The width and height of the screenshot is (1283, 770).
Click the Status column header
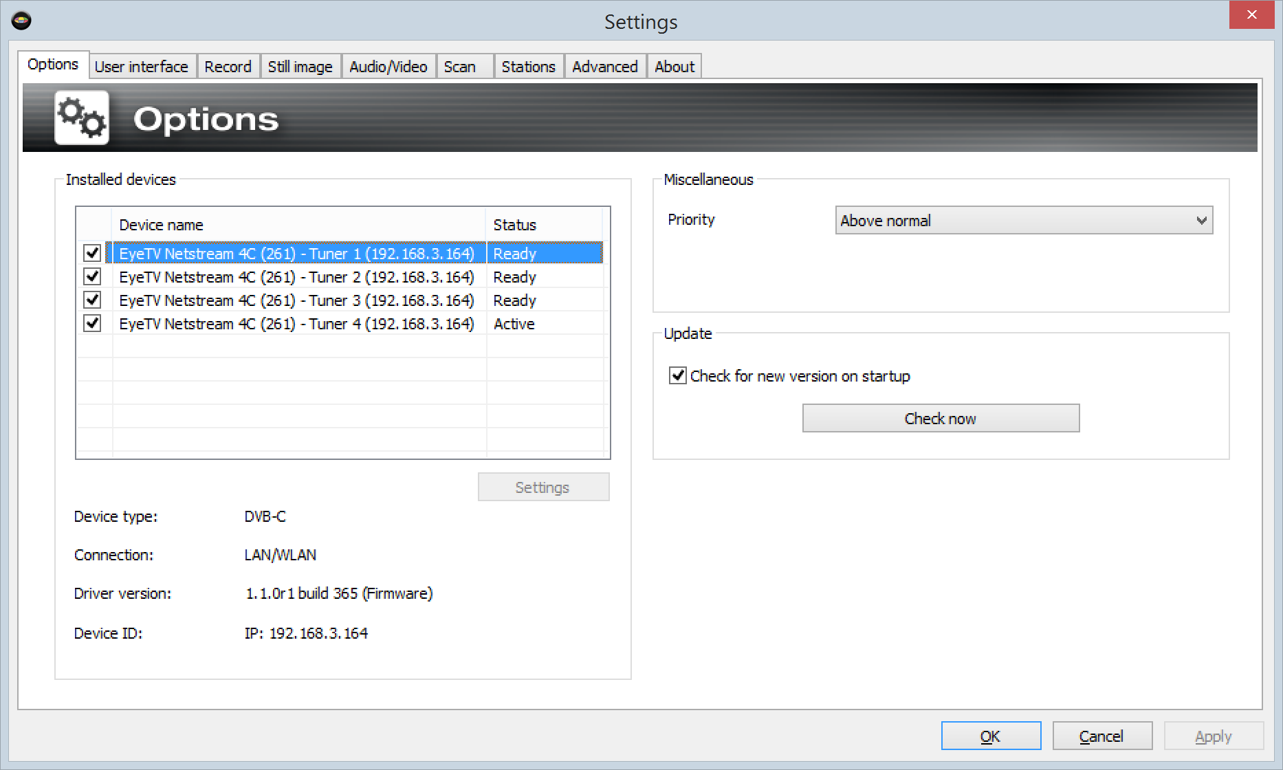point(543,224)
